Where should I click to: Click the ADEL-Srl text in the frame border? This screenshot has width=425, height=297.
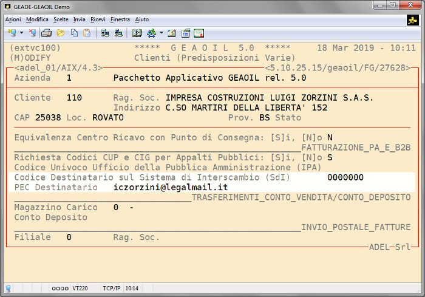[390, 247]
